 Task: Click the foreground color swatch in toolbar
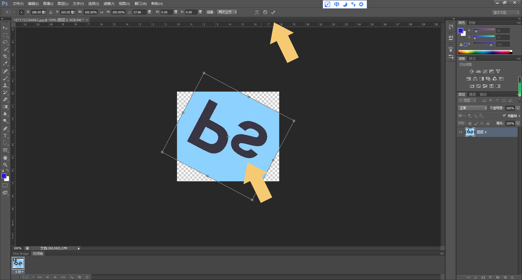pos(4,176)
